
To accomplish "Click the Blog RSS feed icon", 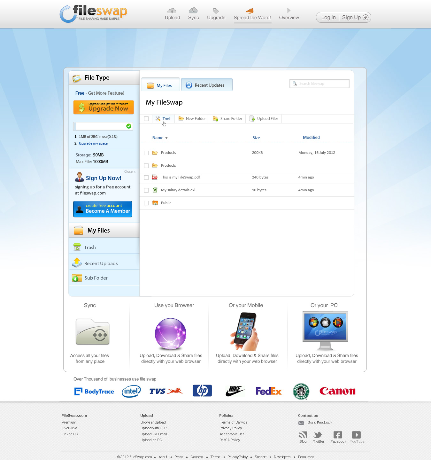I will click(x=303, y=435).
